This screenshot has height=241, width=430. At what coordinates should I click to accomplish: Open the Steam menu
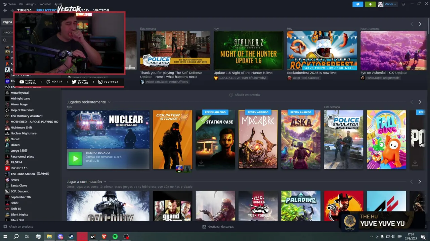coord(12,4)
